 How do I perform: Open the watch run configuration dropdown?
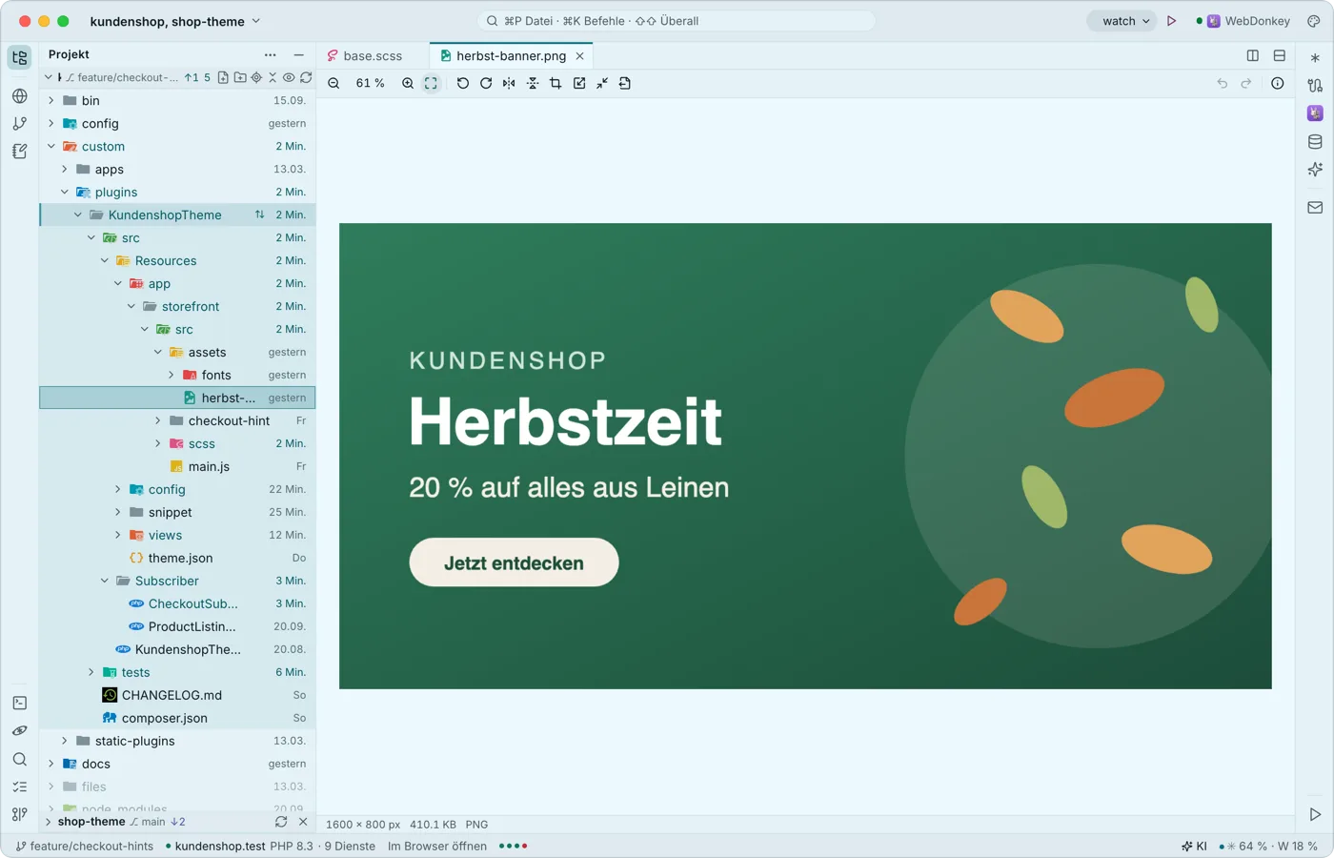tap(1122, 21)
